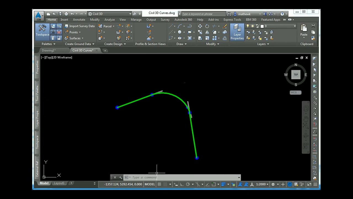This screenshot has width=353, height=199.
Task: Open the Points dropdown
Action: tap(73, 32)
